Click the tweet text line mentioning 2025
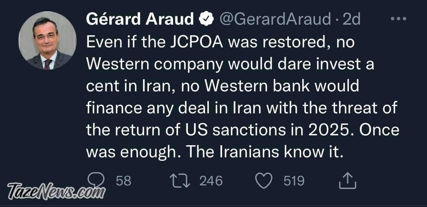 click(243, 130)
